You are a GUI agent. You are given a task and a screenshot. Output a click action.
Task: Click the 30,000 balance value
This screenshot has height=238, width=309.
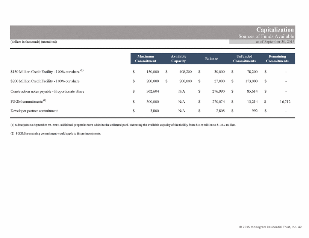point(219,72)
